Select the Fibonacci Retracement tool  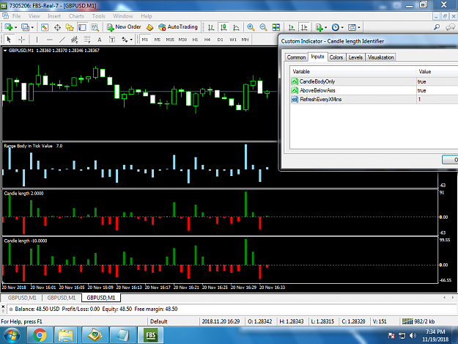87,40
